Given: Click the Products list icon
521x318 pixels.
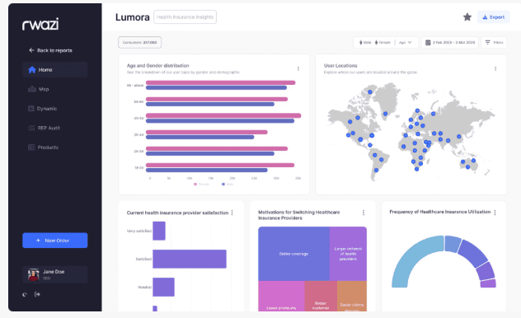Looking at the screenshot, I should tap(31, 147).
